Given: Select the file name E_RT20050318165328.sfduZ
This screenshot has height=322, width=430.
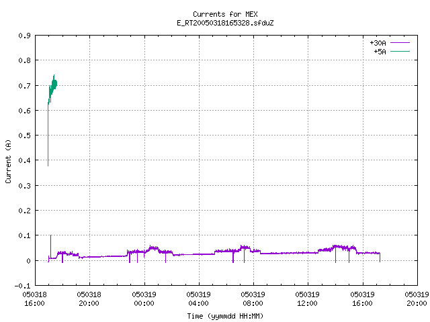Looking at the screenshot, I should [x=225, y=23].
